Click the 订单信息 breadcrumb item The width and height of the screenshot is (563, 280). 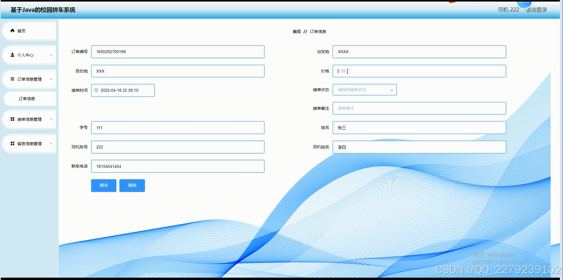tap(318, 31)
